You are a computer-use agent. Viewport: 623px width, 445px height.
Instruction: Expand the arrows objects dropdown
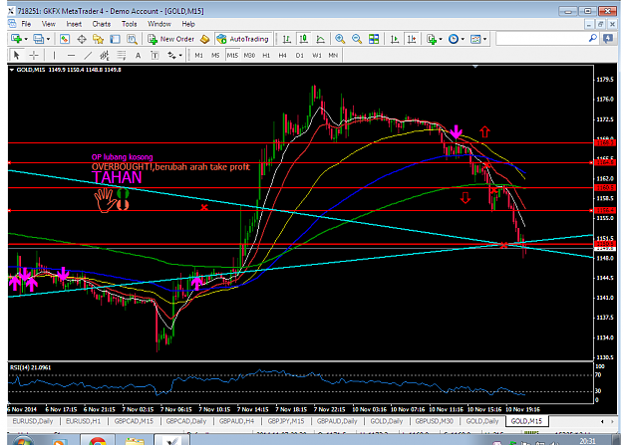[x=180, y=55]
